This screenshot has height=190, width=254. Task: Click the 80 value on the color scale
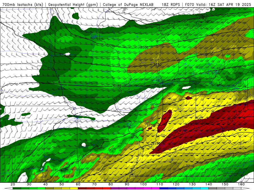click(x=111, y=184)
